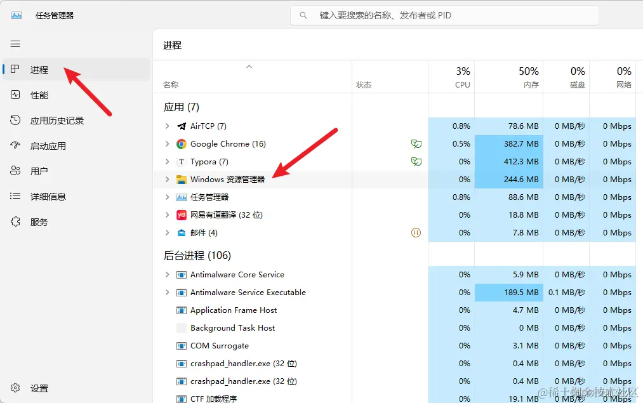
Task: Click the 服务 services puzzle icon
Action: 15,221
